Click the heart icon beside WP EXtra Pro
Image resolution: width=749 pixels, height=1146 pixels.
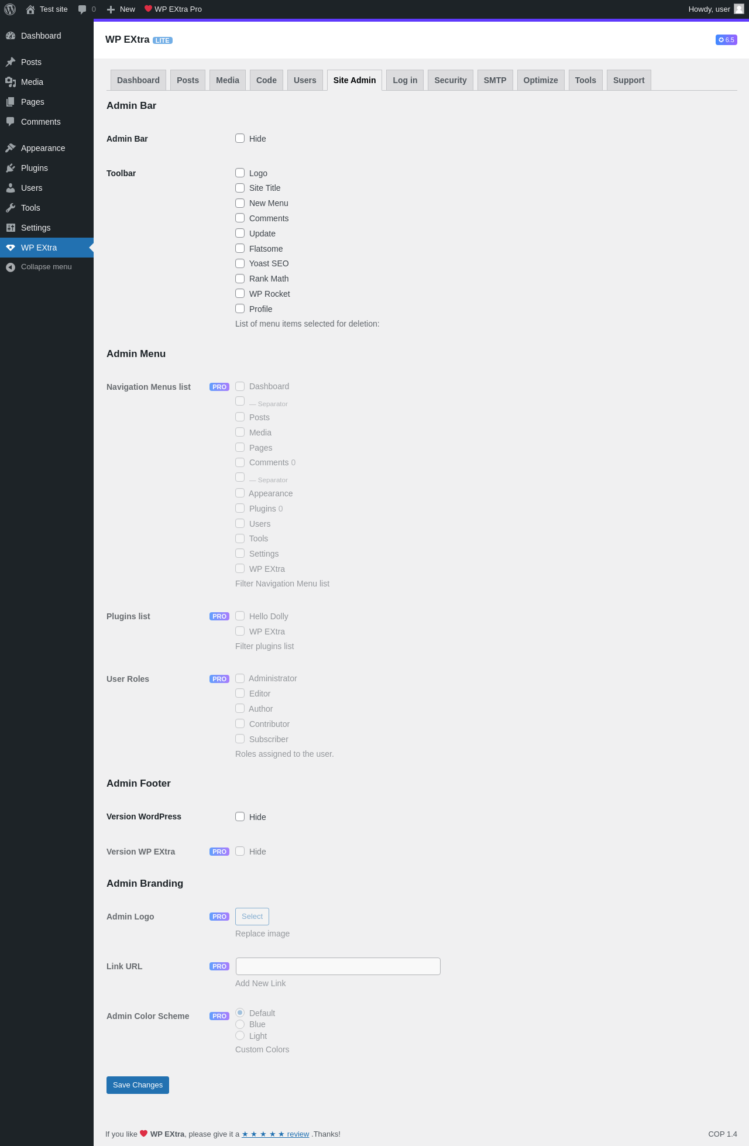click(148, 9)
